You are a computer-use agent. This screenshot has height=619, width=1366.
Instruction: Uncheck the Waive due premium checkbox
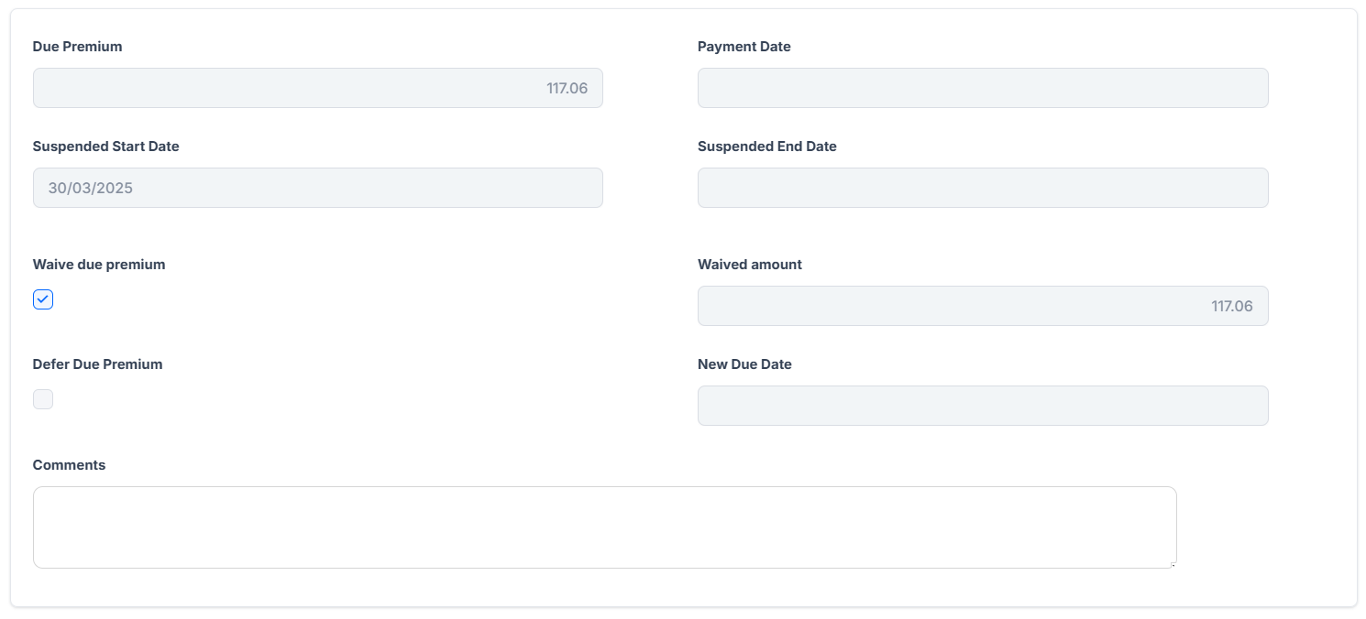pyautogui.click(x=43, y=299)
